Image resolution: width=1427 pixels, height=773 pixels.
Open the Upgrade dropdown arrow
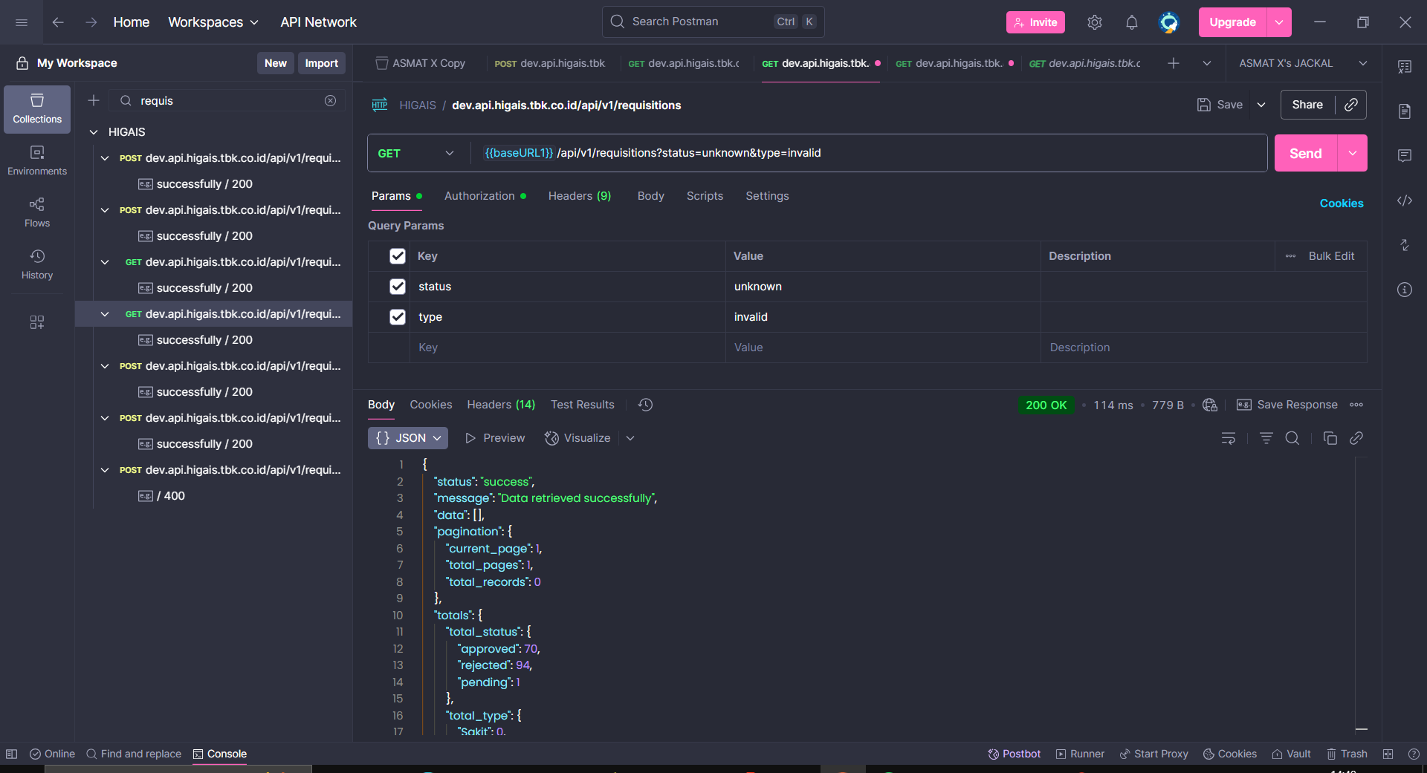click(x=1279, y=22)
